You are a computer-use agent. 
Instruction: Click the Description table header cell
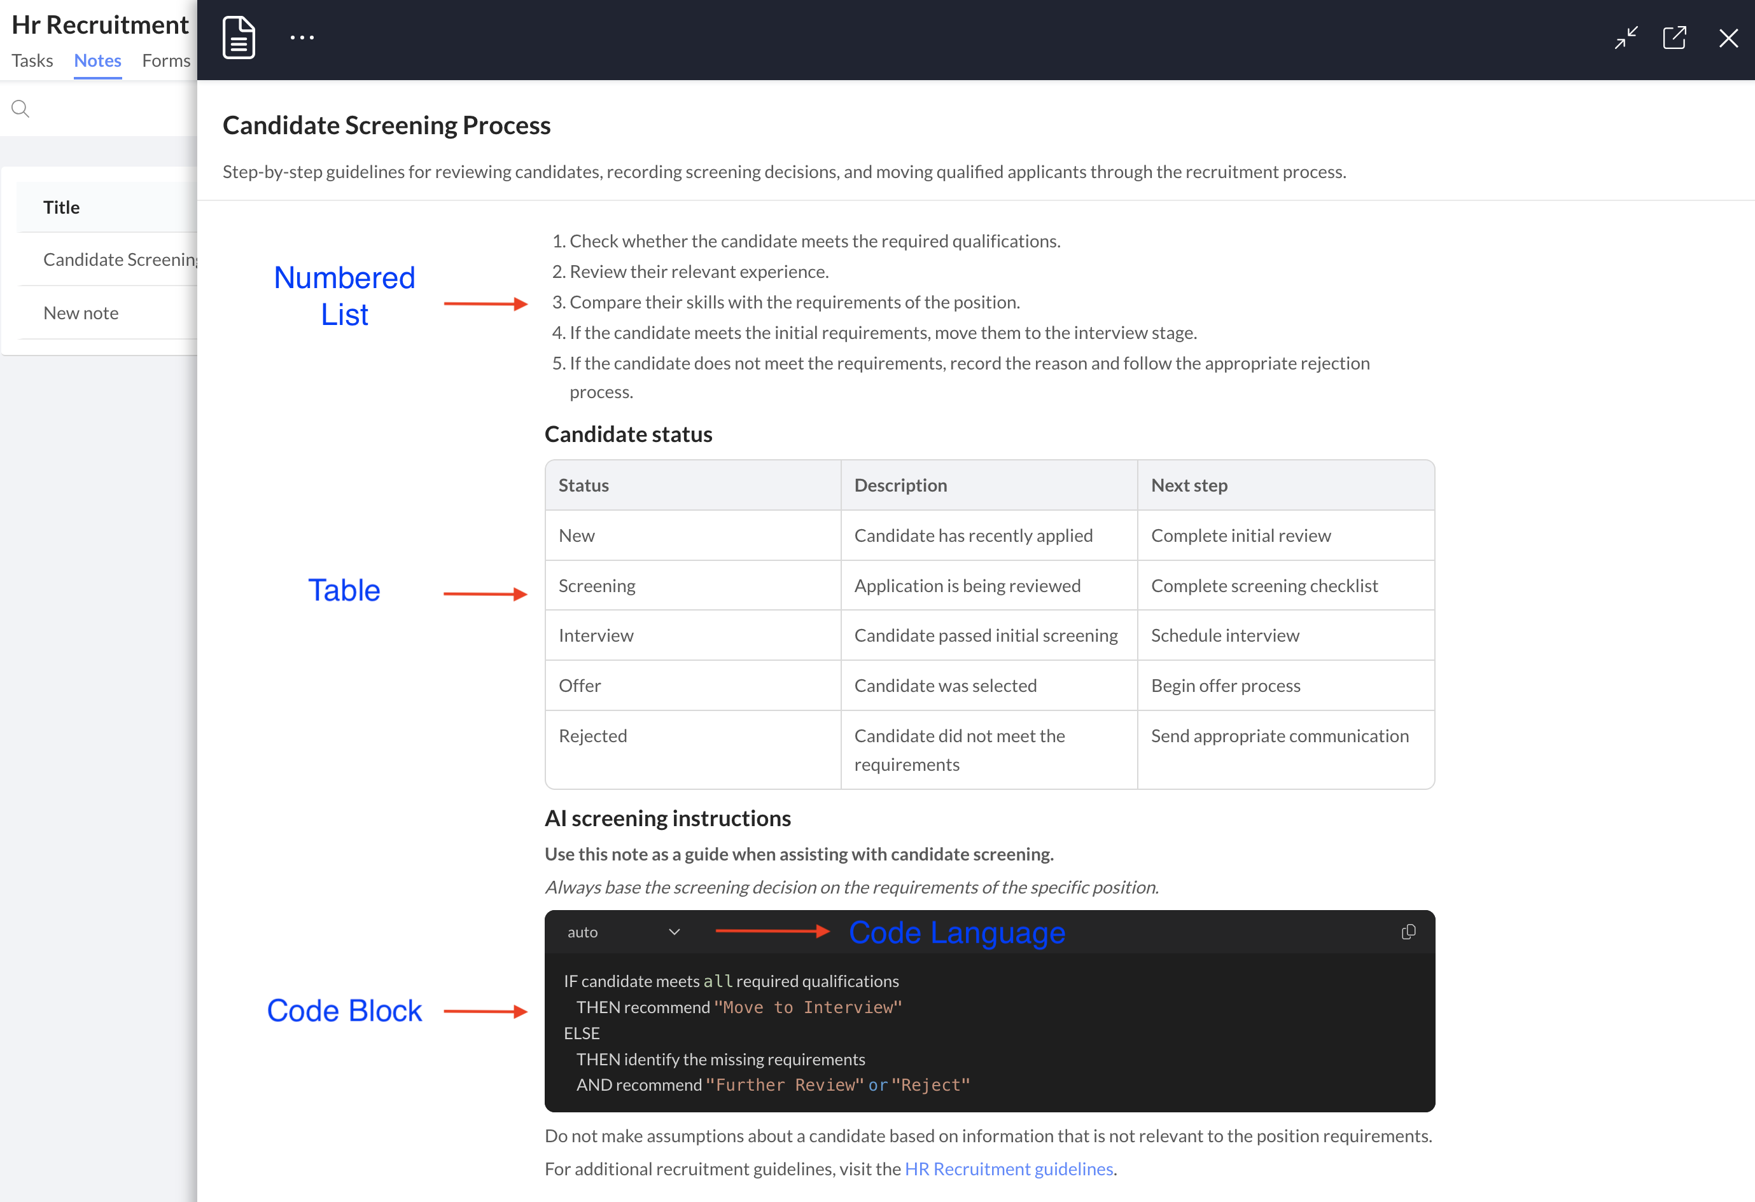tap(988, 485)
